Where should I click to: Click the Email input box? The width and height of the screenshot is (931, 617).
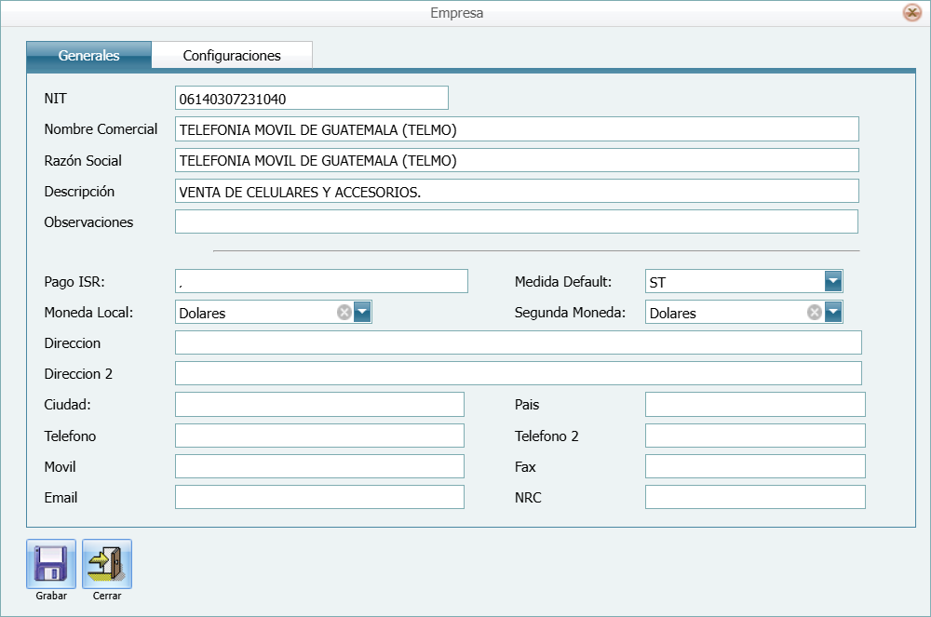[319, 497]
